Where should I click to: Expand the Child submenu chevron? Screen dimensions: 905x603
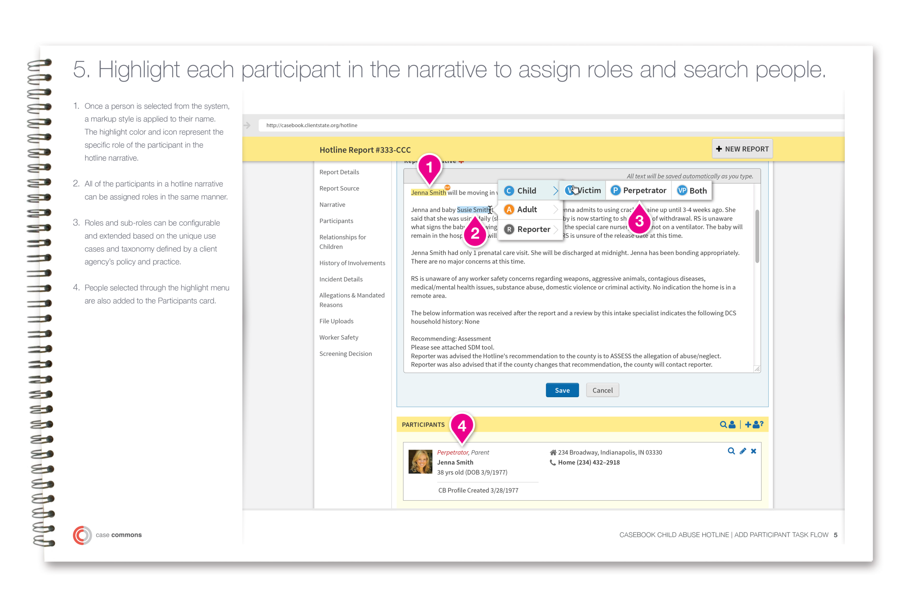coord(555,191)
